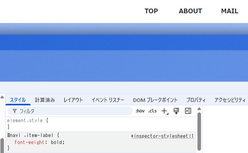This screenshot has width=248, height=153.
Task: Open the プロパティ tab
Action: (x=196, y=100)
